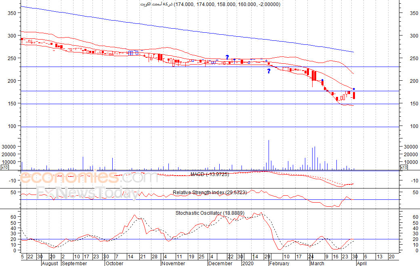Screen dimensions: 420x266
Task: Click the 200 value on the right price axis
Action: coord(414,81)
